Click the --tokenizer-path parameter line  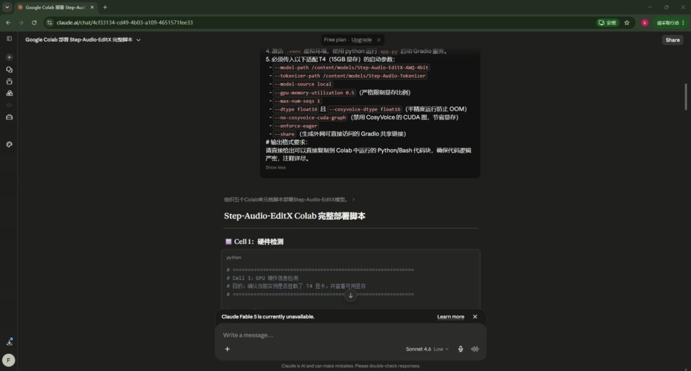[x=350, y=76]
